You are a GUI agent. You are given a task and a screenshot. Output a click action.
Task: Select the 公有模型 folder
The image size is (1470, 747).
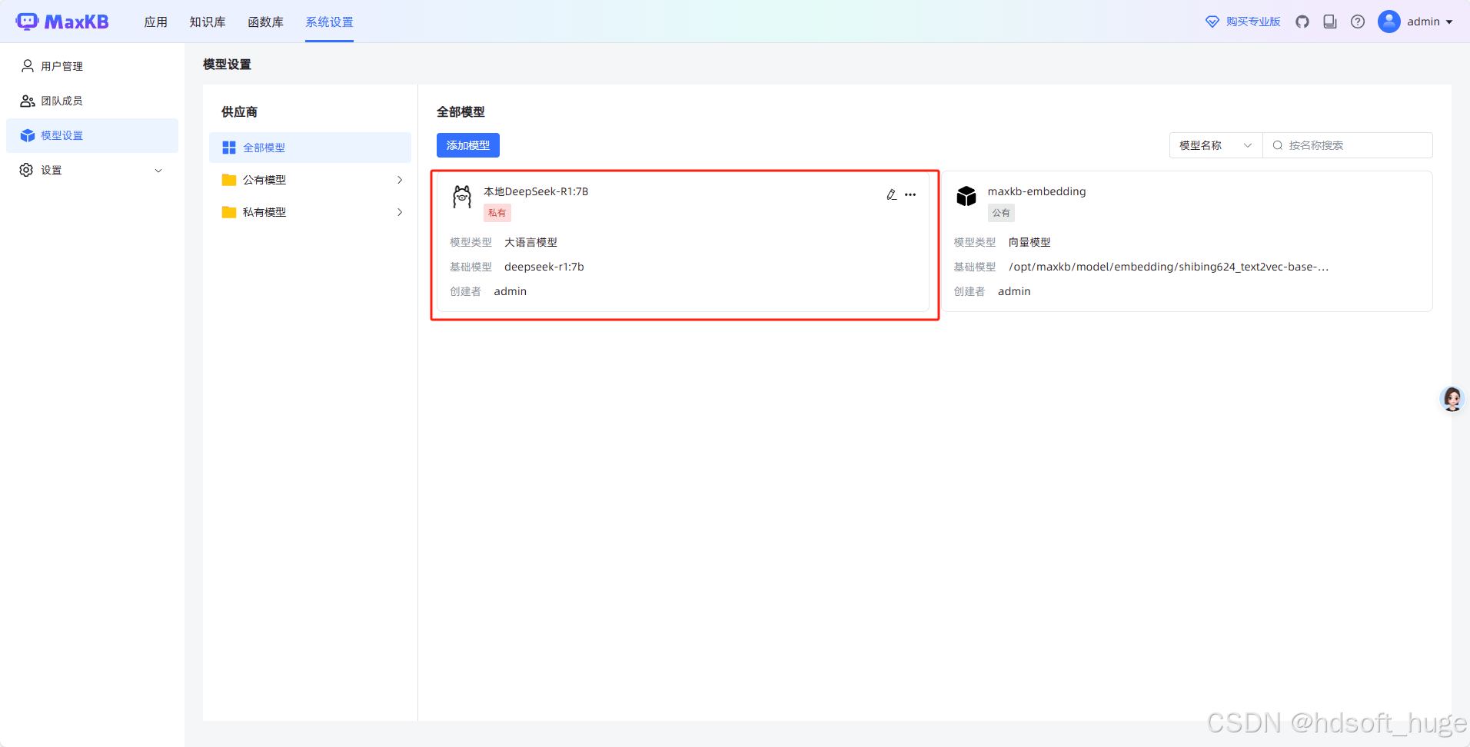coord(310,180)
